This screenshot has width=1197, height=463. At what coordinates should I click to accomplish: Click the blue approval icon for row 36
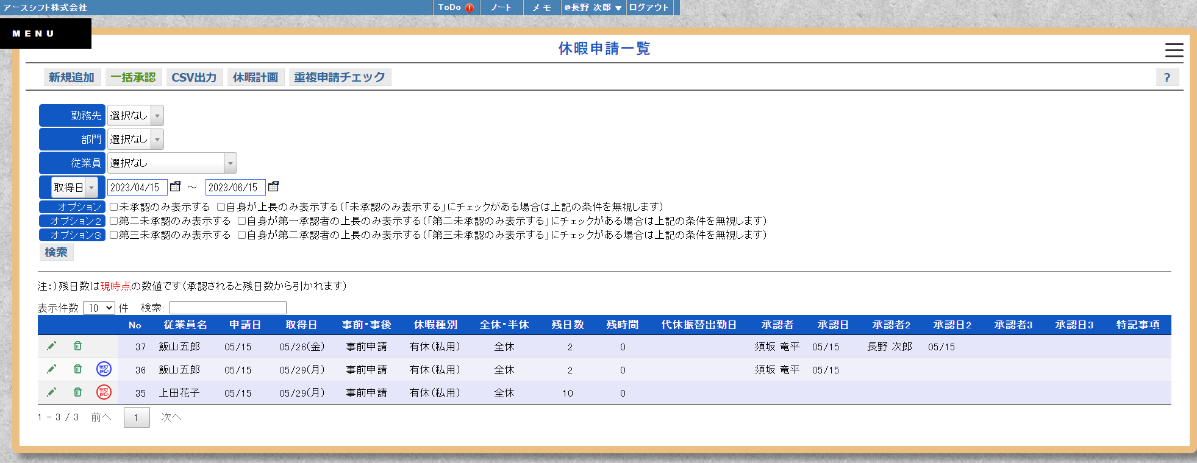pyautogui.click(x=104, y=369)
